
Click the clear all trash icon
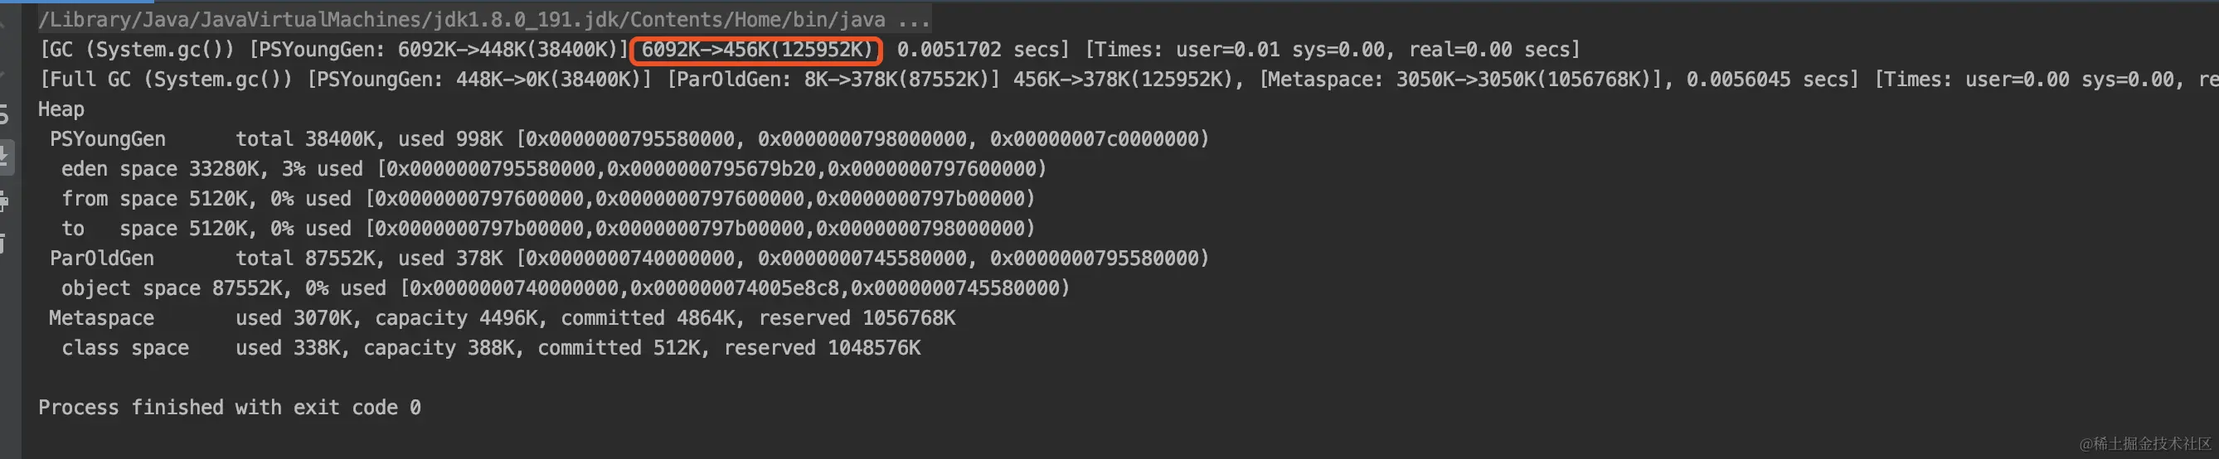tap(4, 243)
